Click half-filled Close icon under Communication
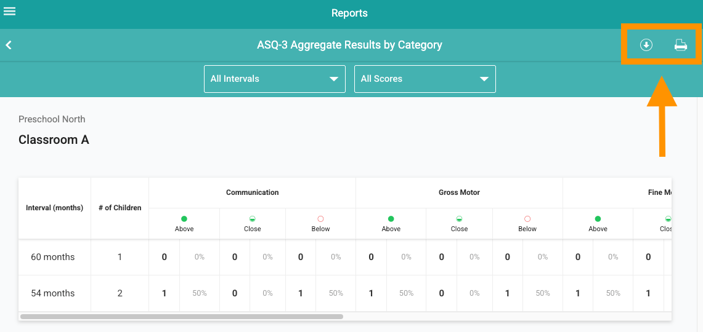The image size is (703, 332). 253,219
